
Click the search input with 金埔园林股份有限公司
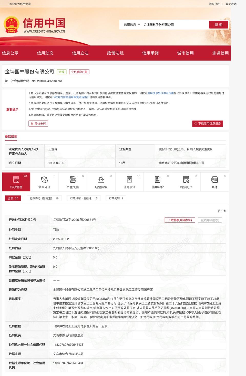[174, 25]
